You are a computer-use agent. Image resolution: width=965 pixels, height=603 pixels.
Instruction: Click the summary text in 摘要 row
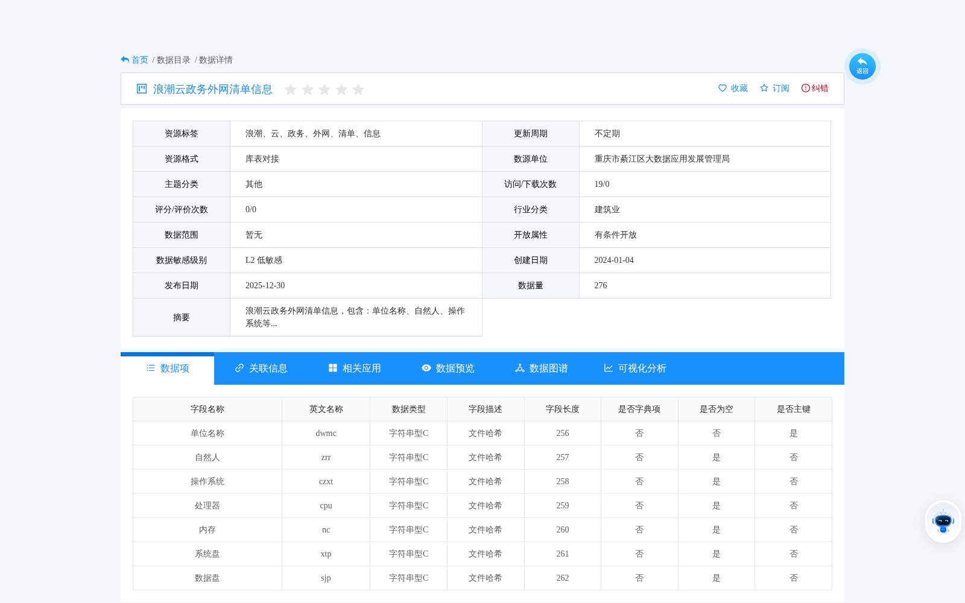[x=355, y=317]
